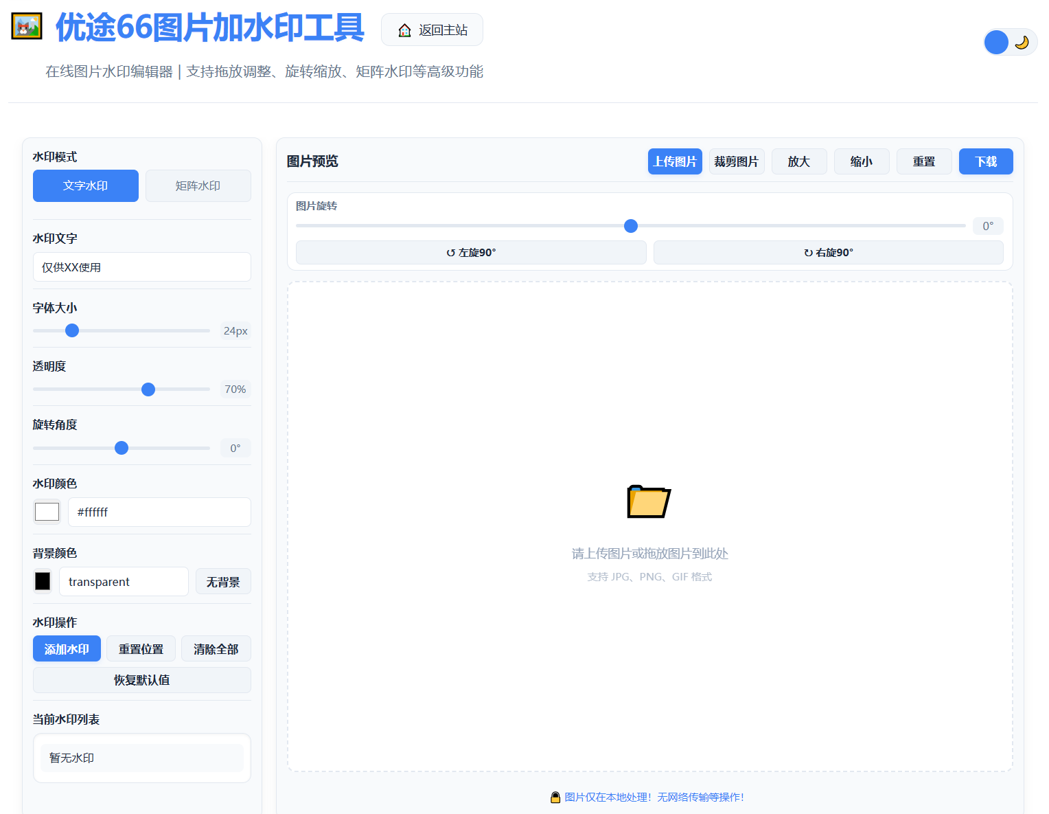Click the 上传图片 button
1049x814 pixels.
click(675, 161)
